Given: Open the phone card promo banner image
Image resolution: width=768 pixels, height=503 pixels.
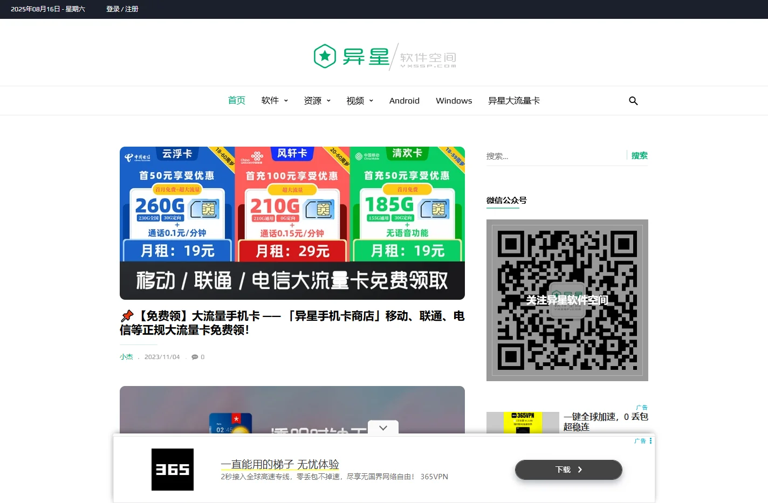Looking at the screenshot, I should point(292,223).
